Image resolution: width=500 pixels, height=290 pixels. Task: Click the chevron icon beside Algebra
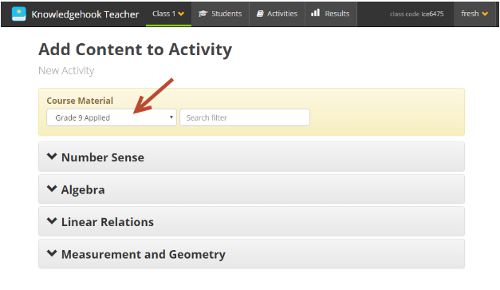pyautogui.click(x=52, y=189)
